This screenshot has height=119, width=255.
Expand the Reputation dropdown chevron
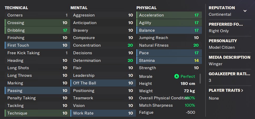pos(245,11)
